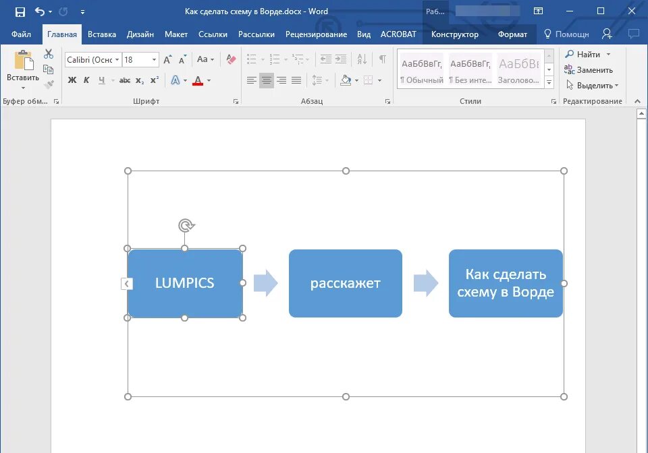
Task: Switch to the Ссылки tab
Action: click(x=213, y=34)
